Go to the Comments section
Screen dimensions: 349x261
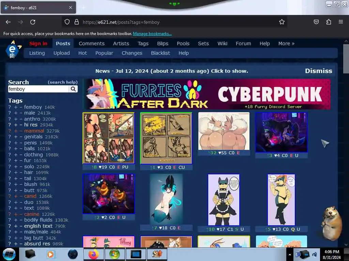point(91,43)
